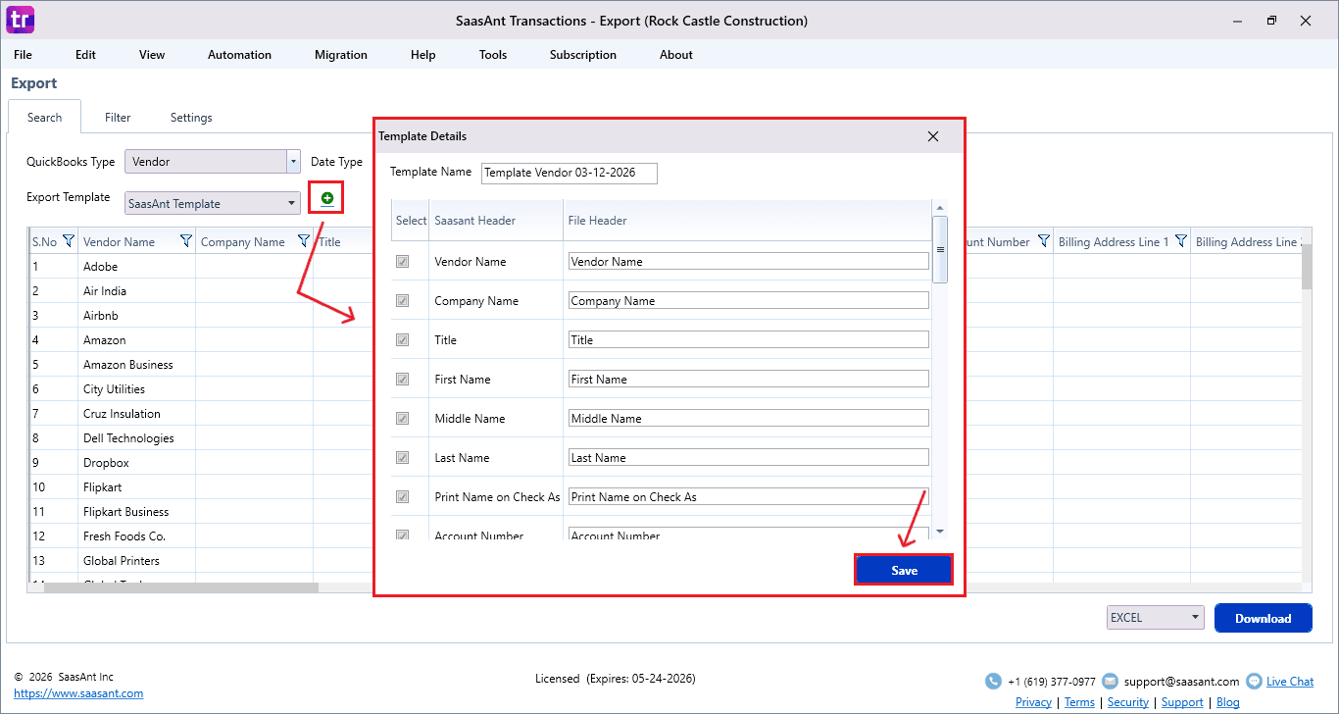The width and height of the screenshot is (1339, 714).
Task: Filter the Billing Address Line 1 column
Action: point(1181,241)
